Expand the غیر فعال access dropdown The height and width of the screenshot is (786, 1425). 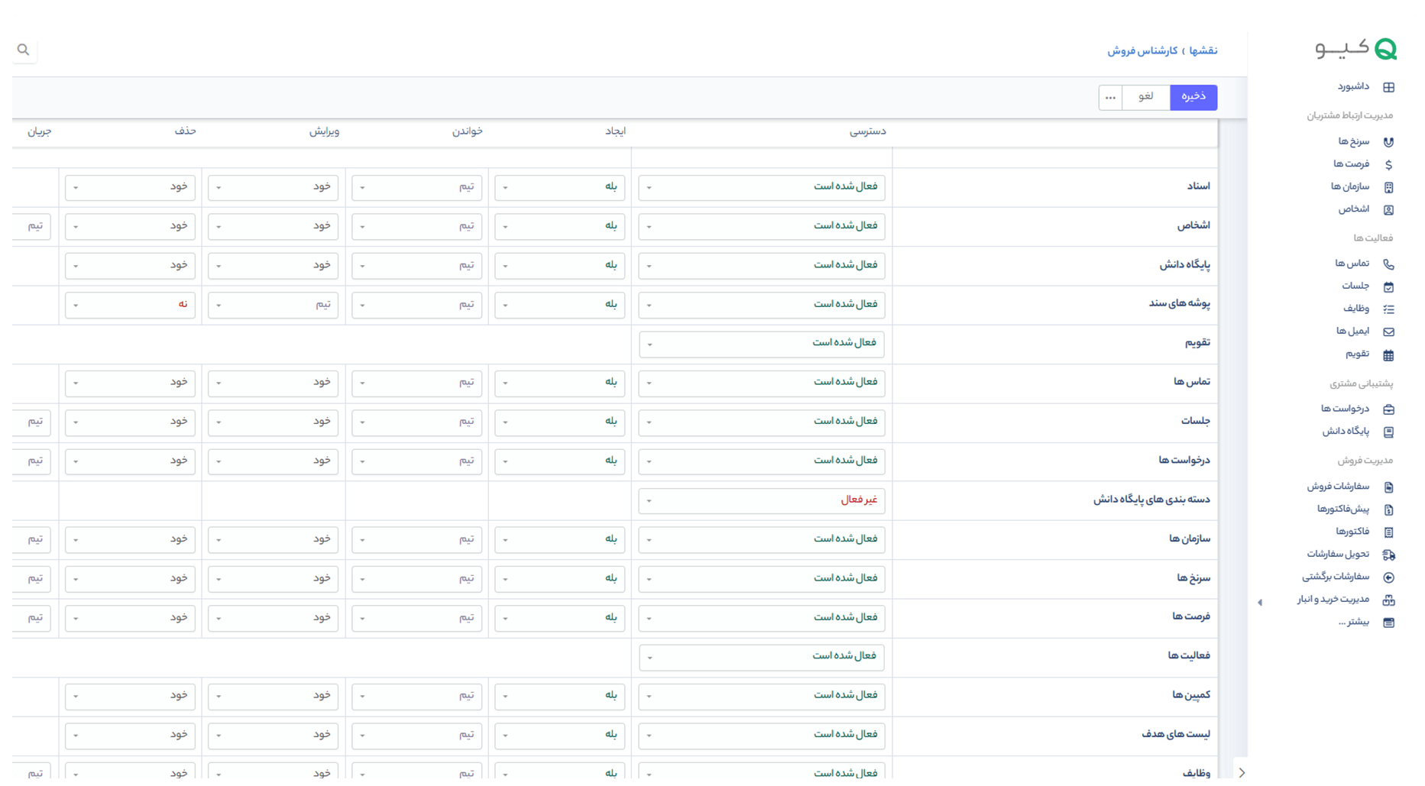[761, 500]
